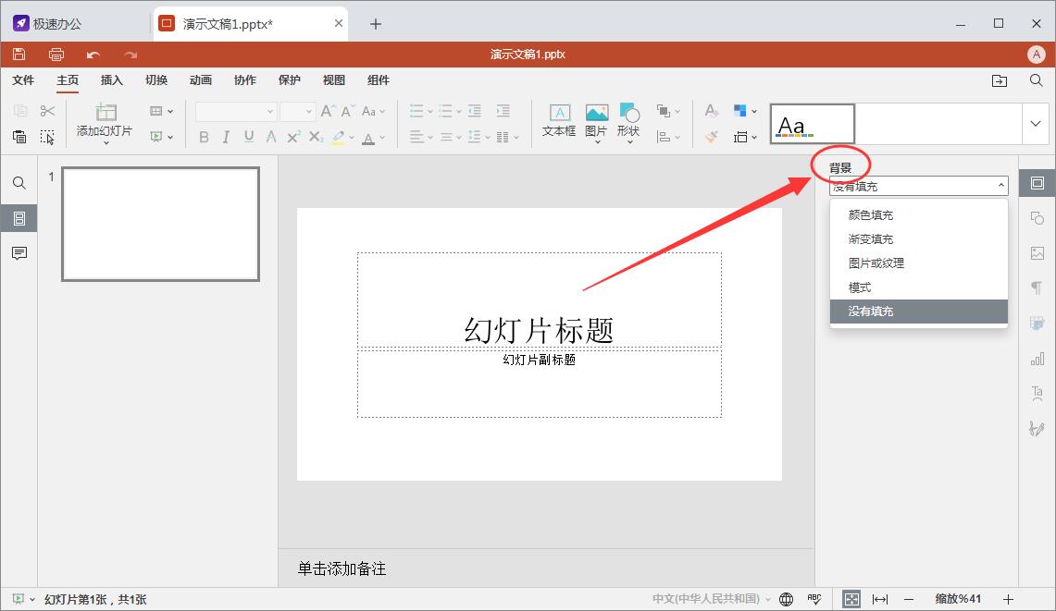Image resolution: width=1056 pixels, height=611 pixels.
Task: Open the font size combo box
Action: point(298,112)
